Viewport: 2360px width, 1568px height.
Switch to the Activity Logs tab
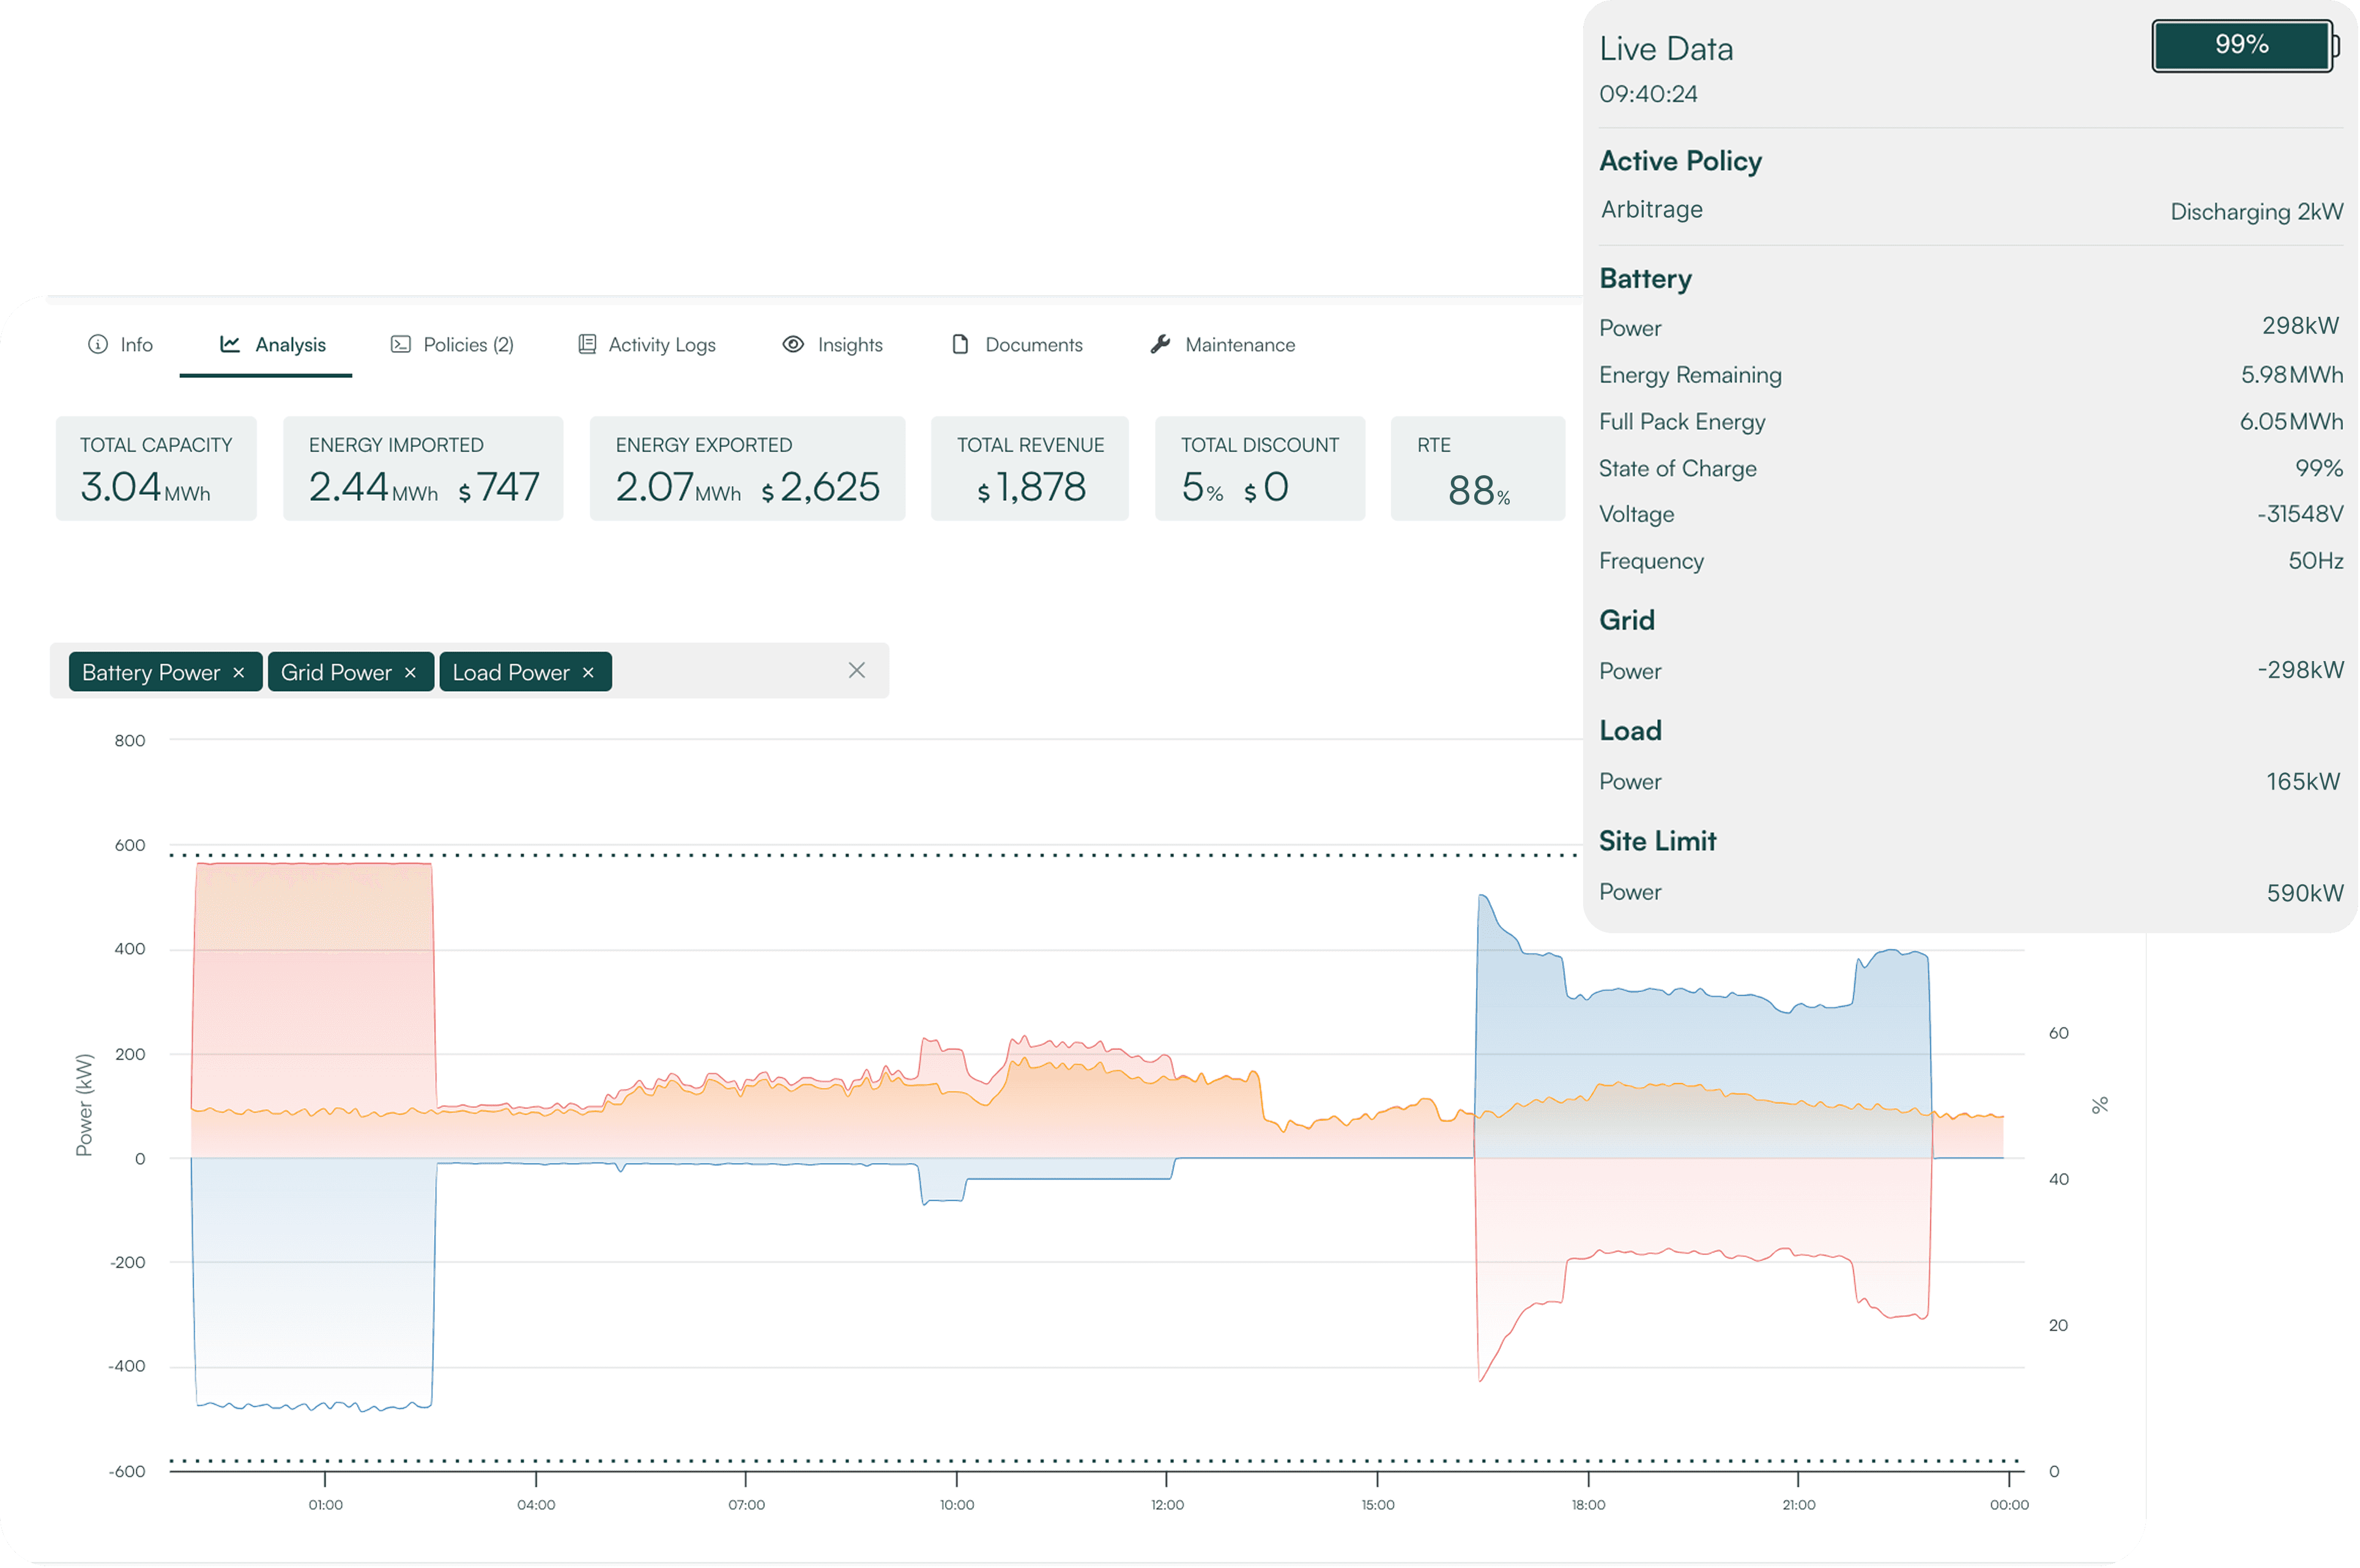[x=661, y=345]
